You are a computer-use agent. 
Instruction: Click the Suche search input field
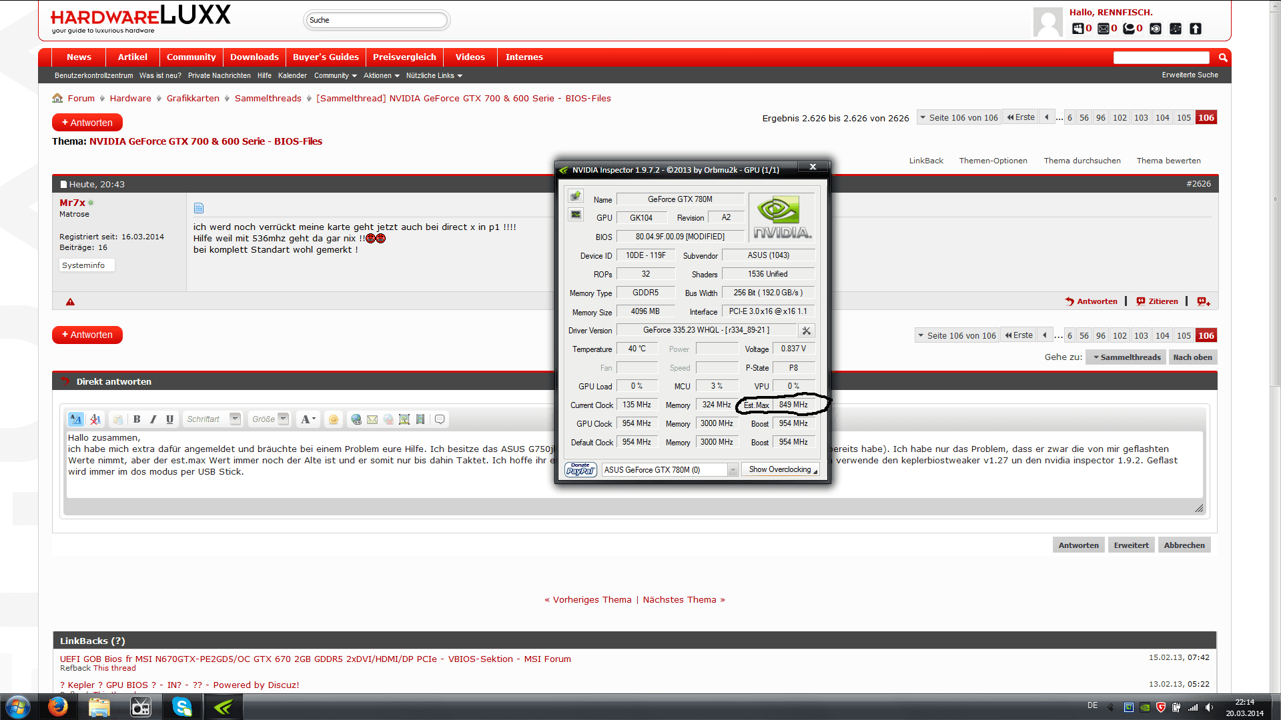tap(376, 20)
